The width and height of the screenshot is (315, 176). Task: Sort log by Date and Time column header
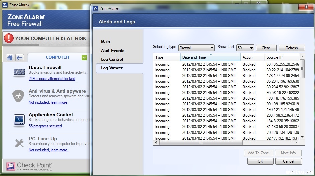point(210,57)
